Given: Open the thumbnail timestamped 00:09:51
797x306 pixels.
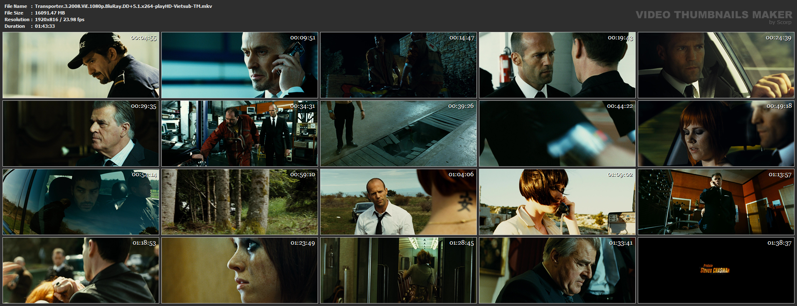Looking at the screenshot, I should point(239,65).
